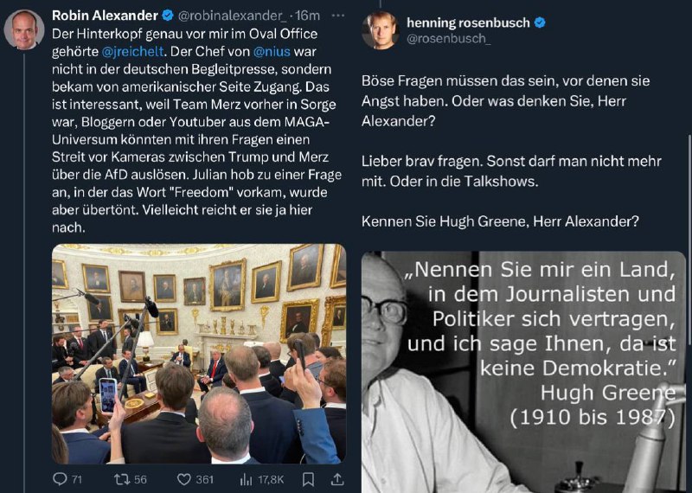Screen dimensions: 692x493
Task: Open the henning rosenbusch display name
Action: click(468, 22)
